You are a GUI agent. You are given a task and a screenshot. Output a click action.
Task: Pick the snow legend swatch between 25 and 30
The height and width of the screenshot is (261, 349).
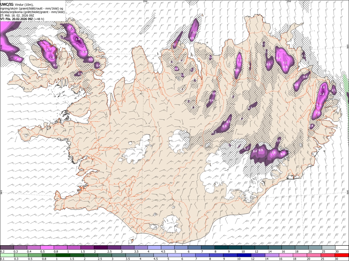[x=329, y=247]
